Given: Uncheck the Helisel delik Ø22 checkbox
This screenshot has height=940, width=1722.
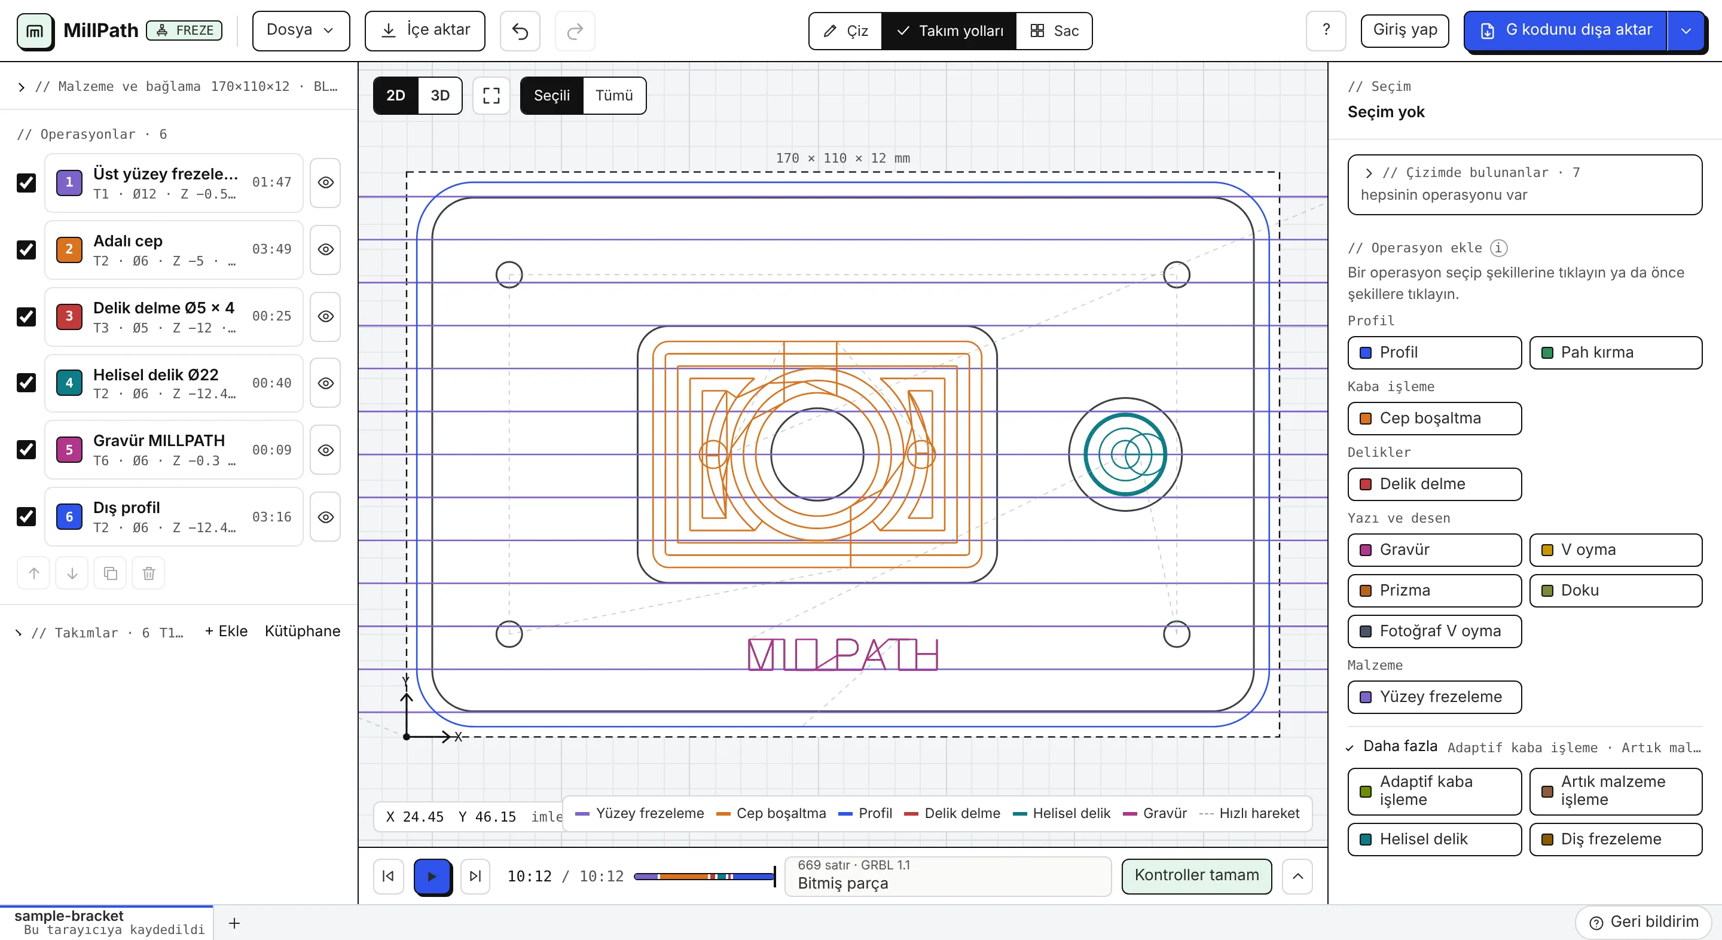Looking at the screenshot, I should tap(26, 383).
